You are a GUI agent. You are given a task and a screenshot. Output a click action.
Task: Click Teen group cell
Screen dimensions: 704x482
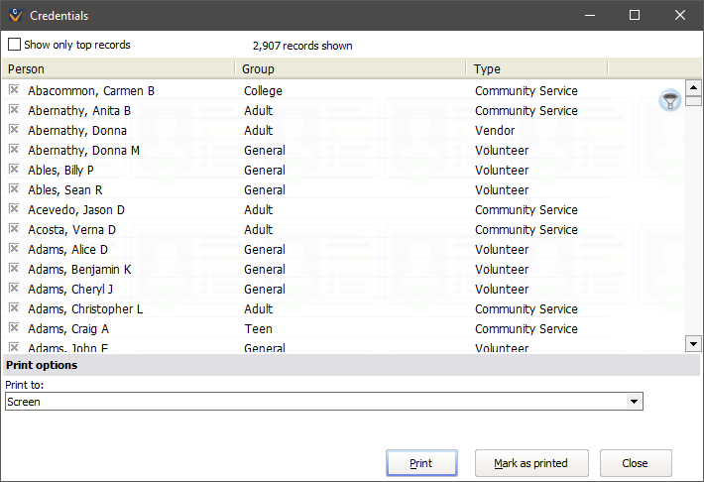click(x=258, y=329)
